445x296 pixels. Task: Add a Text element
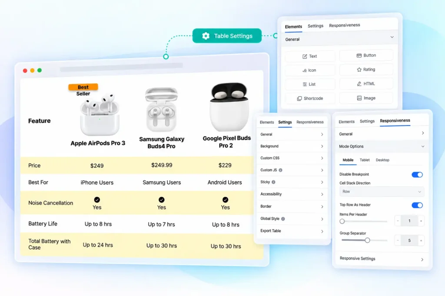(x=310, y=56)
